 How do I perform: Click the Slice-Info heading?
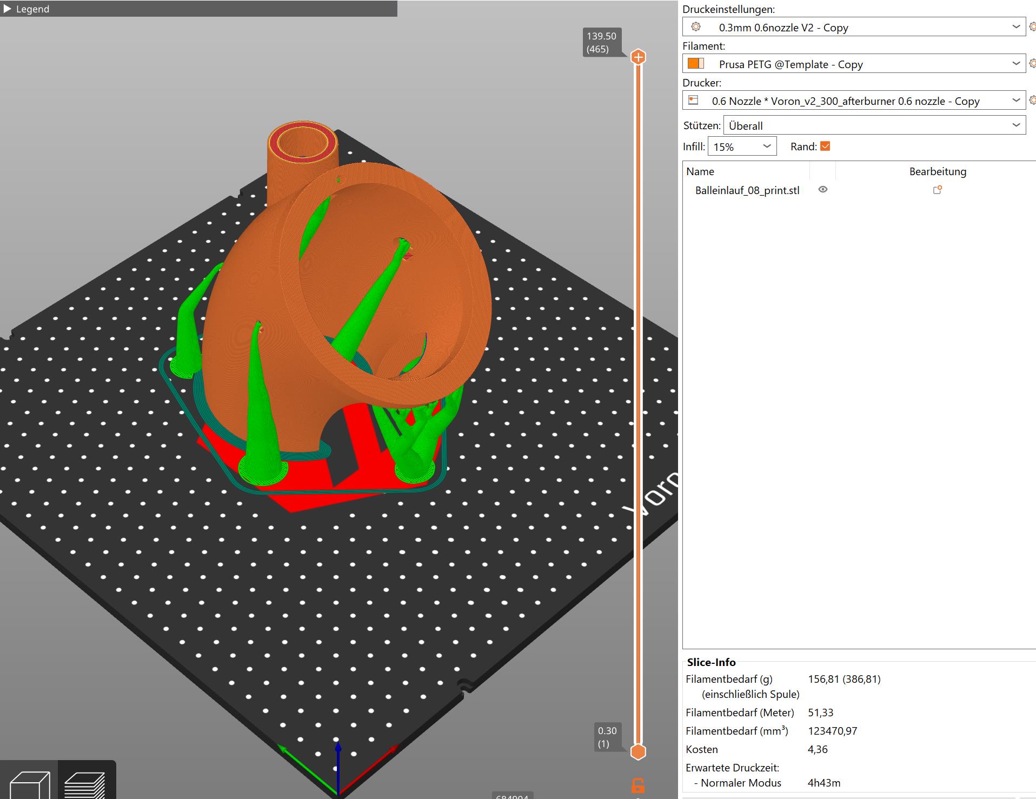(711, 662)
